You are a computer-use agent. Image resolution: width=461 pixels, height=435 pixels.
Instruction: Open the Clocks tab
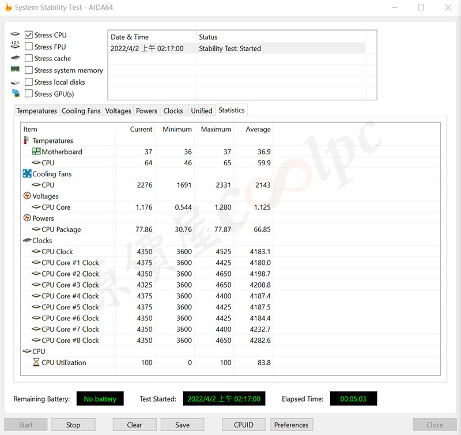point(173,111)
